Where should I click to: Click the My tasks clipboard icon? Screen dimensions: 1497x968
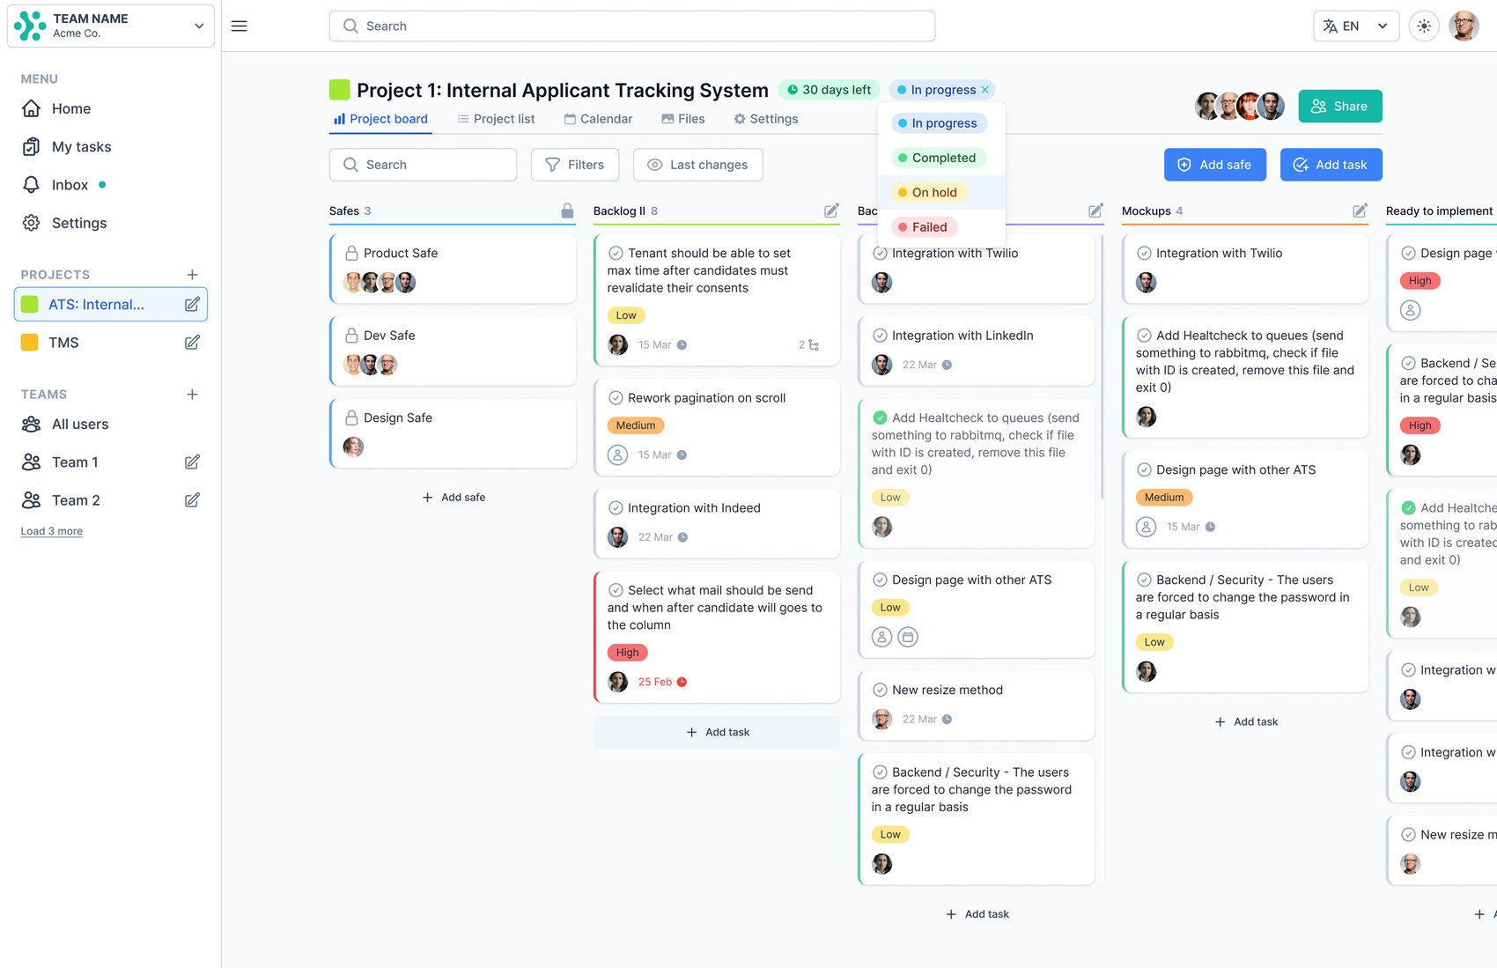pos(31,146)
